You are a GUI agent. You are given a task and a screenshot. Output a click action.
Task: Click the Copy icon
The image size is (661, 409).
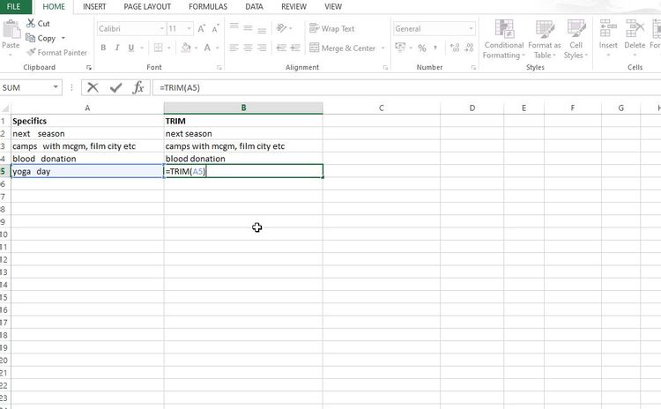(x=30, y=38)
